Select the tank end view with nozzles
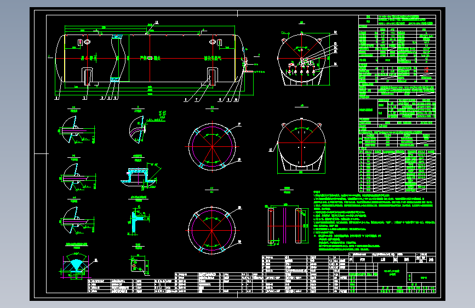 point(303,58)
